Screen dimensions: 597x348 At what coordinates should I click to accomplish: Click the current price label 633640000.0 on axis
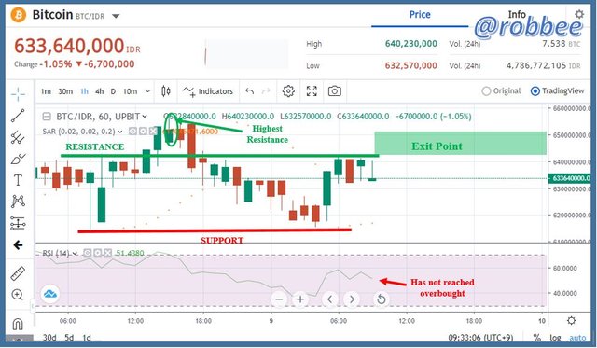point(569,178)
